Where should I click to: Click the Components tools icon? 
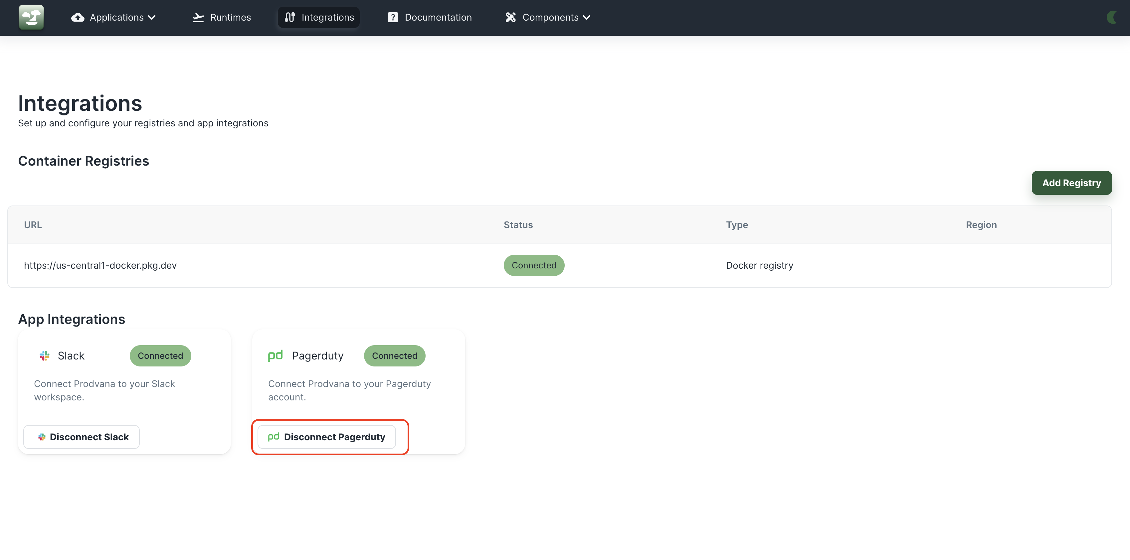tap(510, 18)
